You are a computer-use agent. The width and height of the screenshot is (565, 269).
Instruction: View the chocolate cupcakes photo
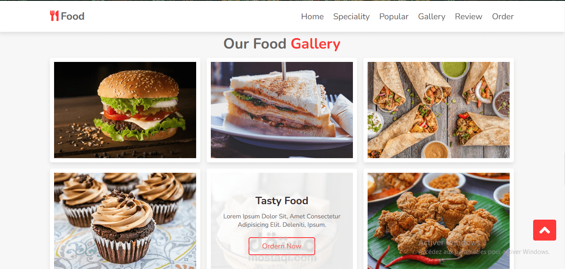click(x=125, y=221)
